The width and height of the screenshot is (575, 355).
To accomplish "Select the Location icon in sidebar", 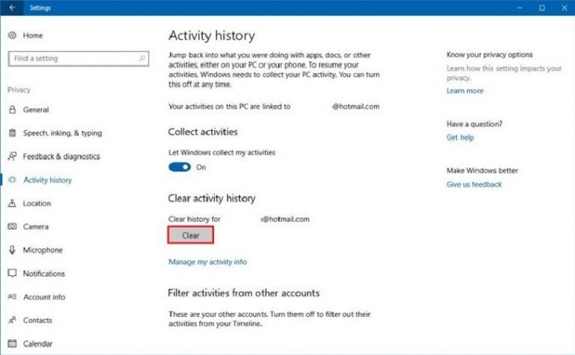I will 12,204.
